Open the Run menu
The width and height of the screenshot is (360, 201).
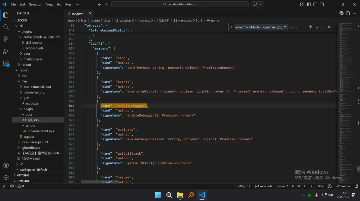point(68,4)
